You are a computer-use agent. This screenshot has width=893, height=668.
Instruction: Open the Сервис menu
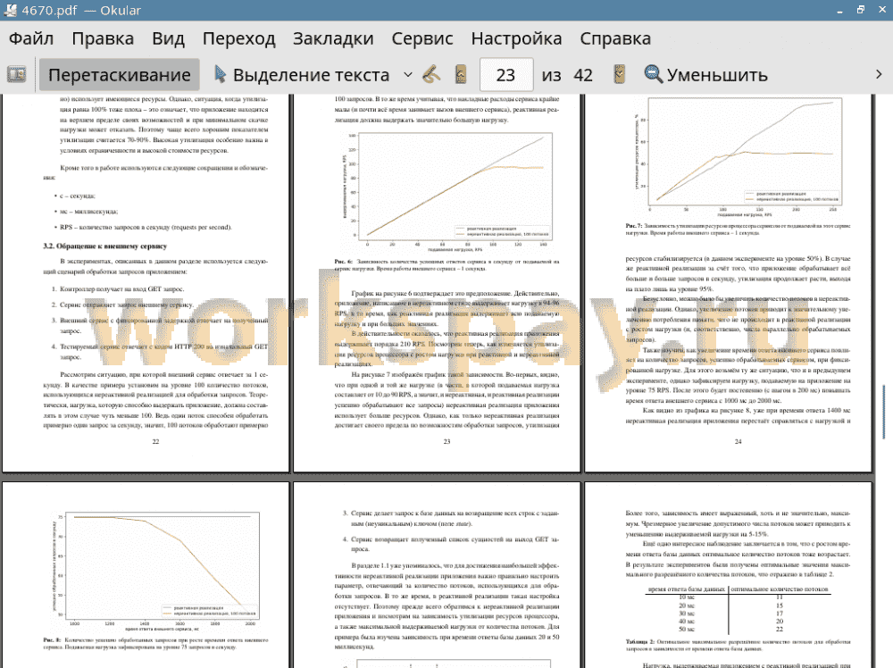click(422, 38)
